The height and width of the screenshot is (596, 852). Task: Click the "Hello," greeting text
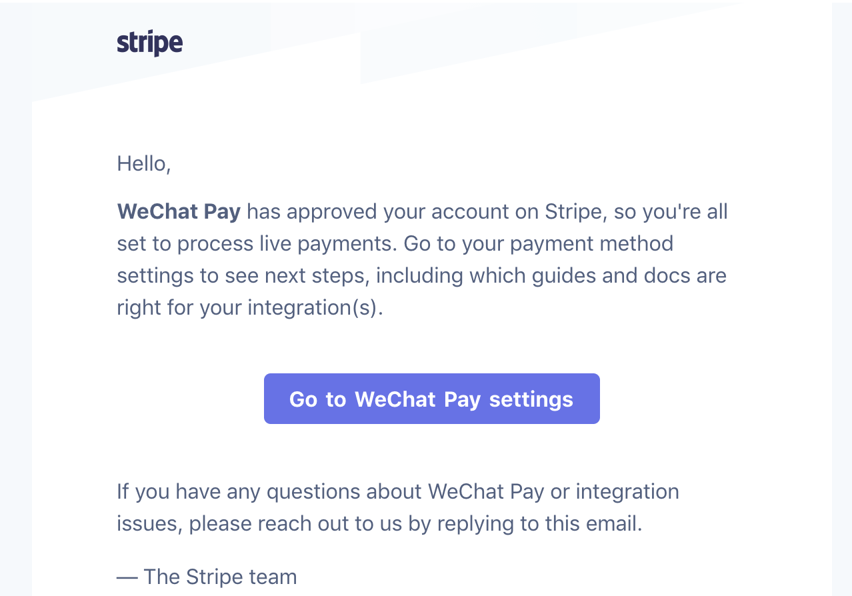click(144, 163)
